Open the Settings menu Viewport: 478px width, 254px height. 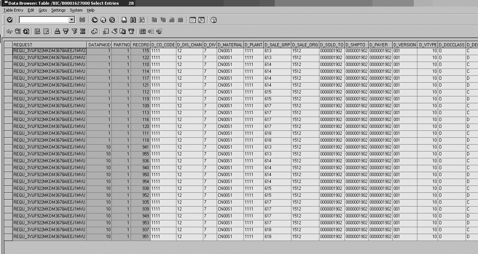click(x=58, y=10)
